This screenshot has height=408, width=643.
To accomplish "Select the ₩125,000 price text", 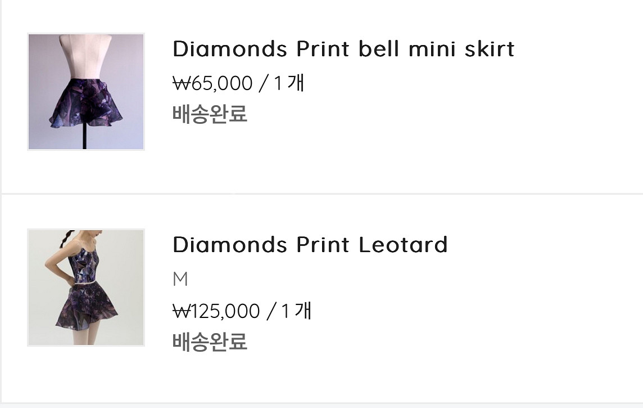I will (216, 311).
